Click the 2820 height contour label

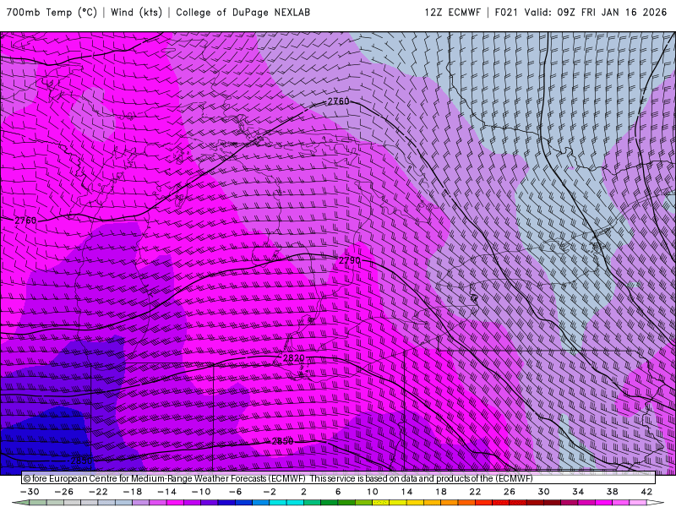[293, 357]
